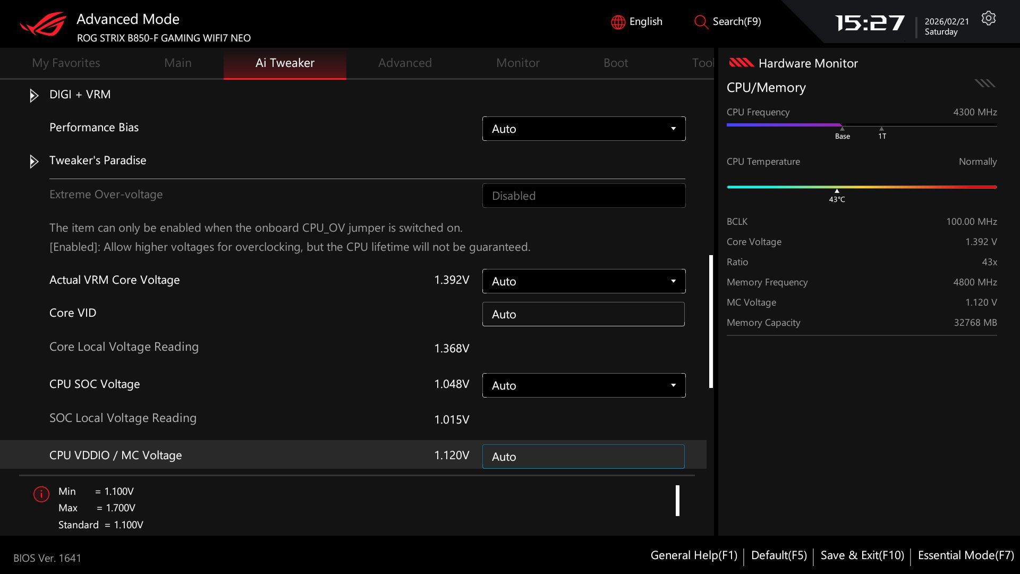Viewport: 1020px width, 574px height.
Task: Expand the Tweaker's Paradise arrow
Action: pos(34,161)
